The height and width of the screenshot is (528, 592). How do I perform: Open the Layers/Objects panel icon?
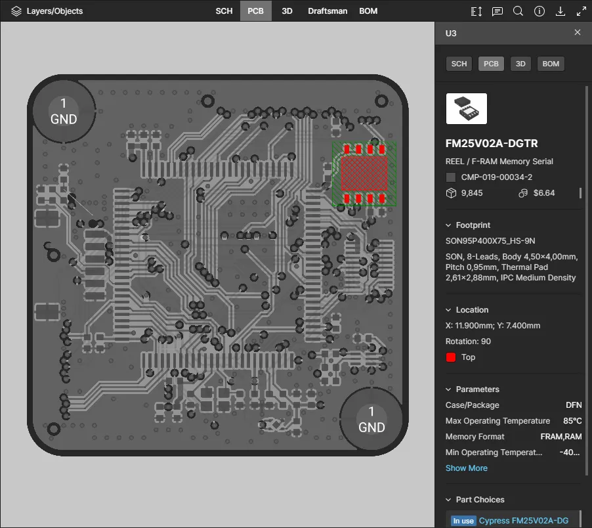pyautogui.click(x=16, y=11)
